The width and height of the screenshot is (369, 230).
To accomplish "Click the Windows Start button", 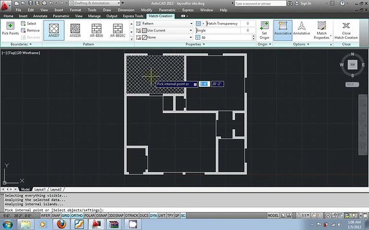I will [7, 224].
